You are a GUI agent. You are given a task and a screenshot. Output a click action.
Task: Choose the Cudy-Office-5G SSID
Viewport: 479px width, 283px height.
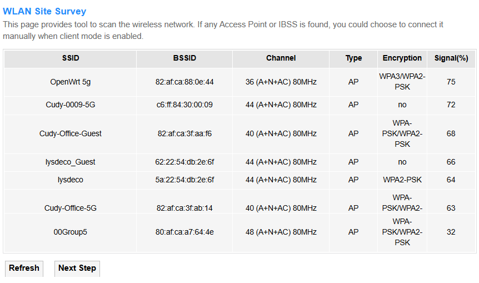pyautogui.click(x=71, y=208)
